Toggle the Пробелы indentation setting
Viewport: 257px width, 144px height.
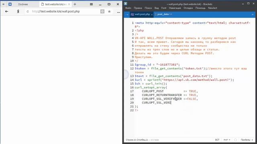pyautogui.click(x=245, y=140)
